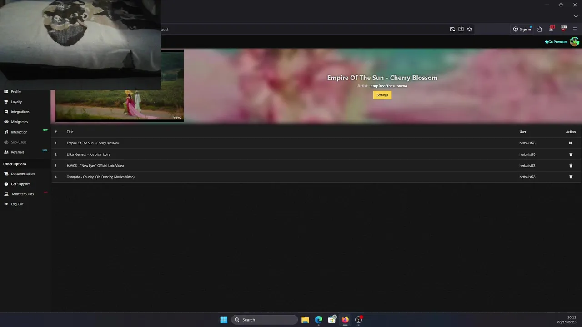Click the exit-arrow icon beside Log Out
The height and width of the screenshot is (327, 582).
[6, 204]
